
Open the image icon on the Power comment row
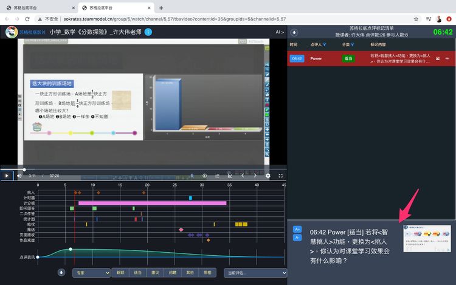point(438,58)
